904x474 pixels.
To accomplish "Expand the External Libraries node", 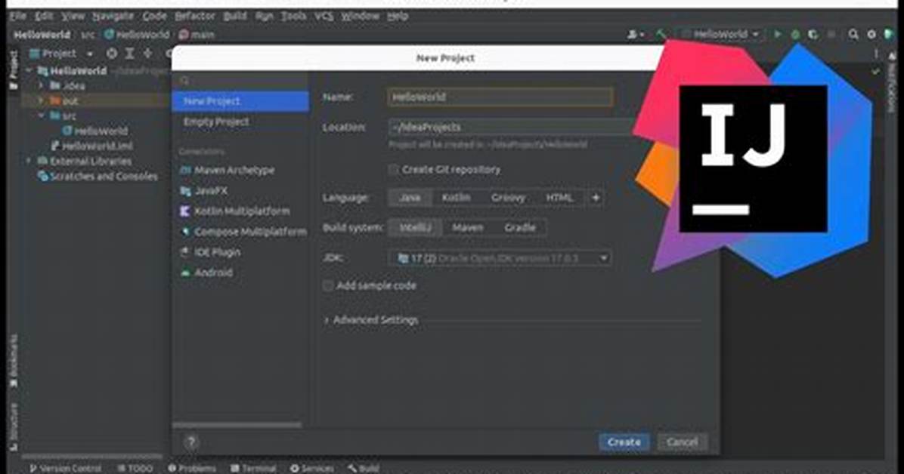I will tap(29, 162).
